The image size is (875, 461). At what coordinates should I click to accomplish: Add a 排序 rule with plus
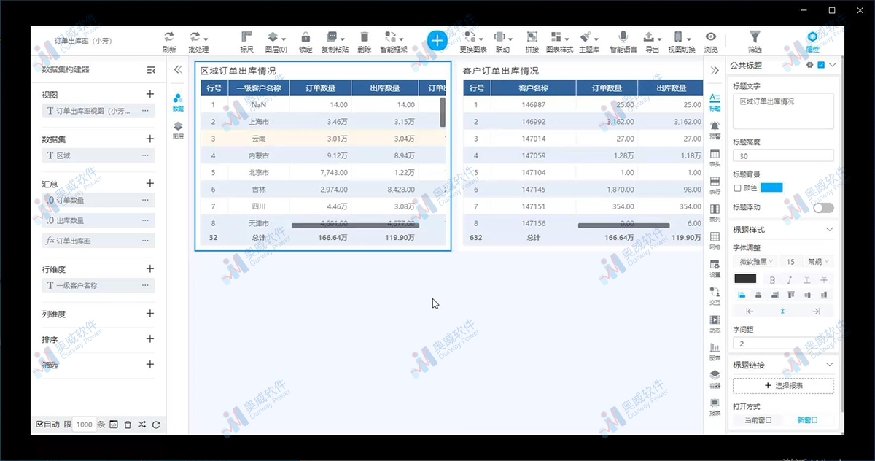pyautogui.click(x=150, y=338)
